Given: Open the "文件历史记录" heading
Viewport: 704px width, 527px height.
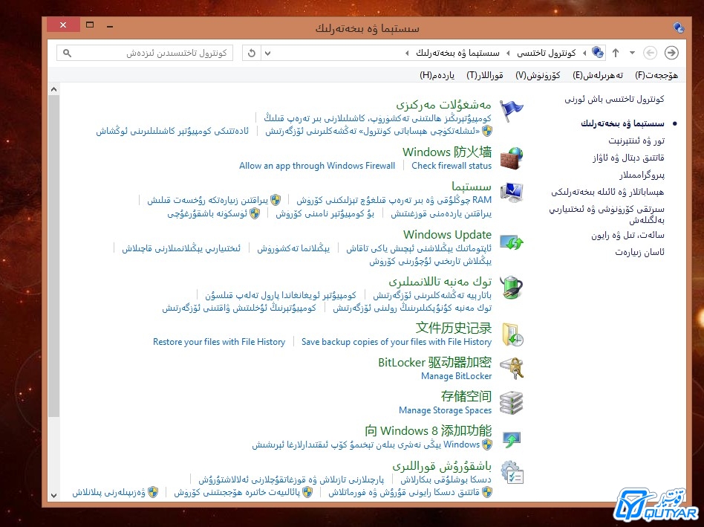Looking at the screenshot, I should [x=454, y=328].
